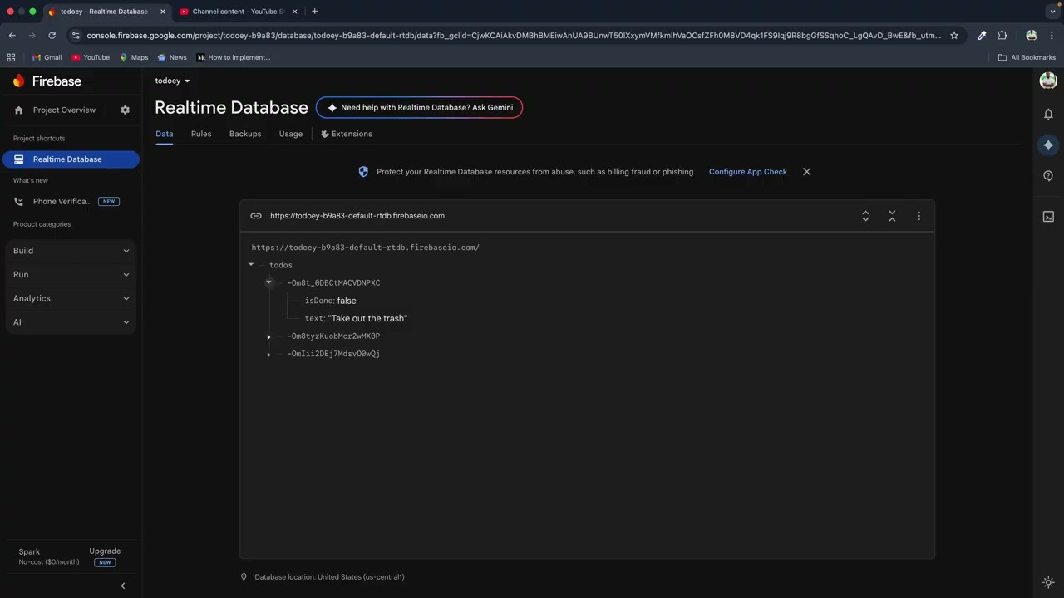1064x598 pixels.
Task: Open the All Bookmarks folder
Action: pos(1027,57)
